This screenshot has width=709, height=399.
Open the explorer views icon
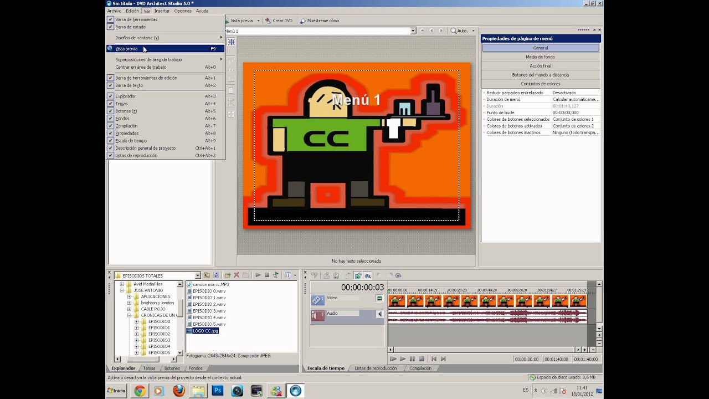[288, 275]
